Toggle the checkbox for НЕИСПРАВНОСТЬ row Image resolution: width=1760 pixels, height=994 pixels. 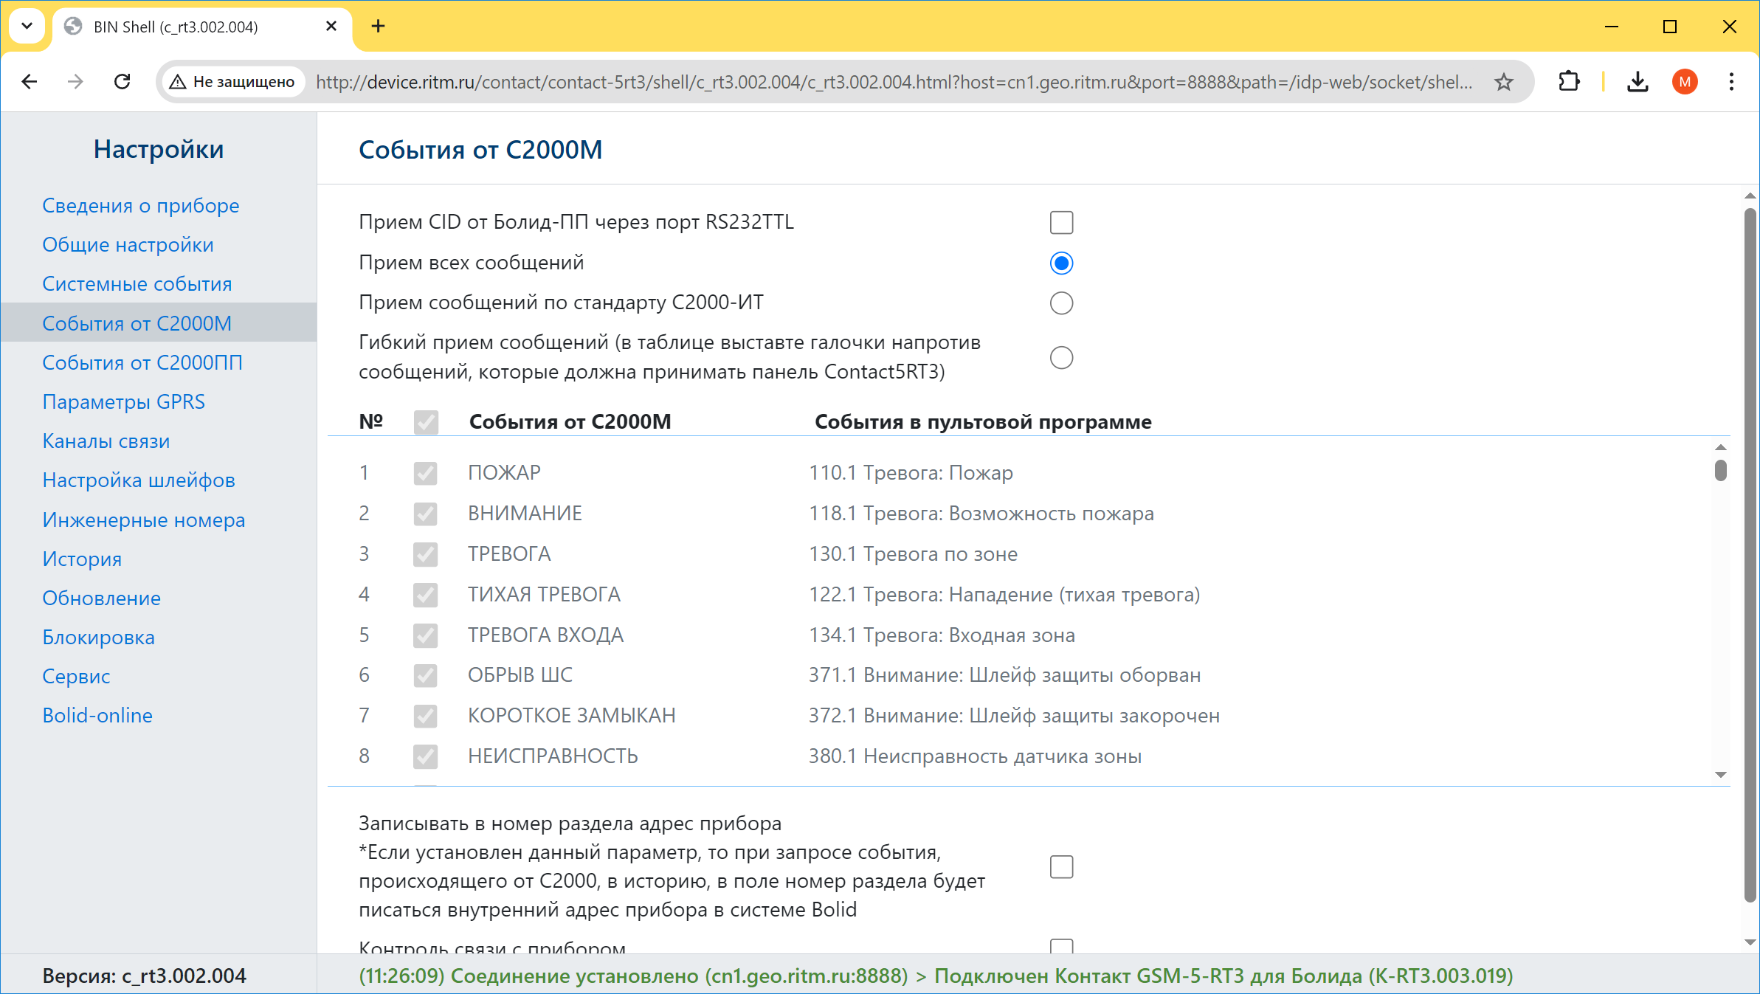pyautogui.click(x=425, y=756)
